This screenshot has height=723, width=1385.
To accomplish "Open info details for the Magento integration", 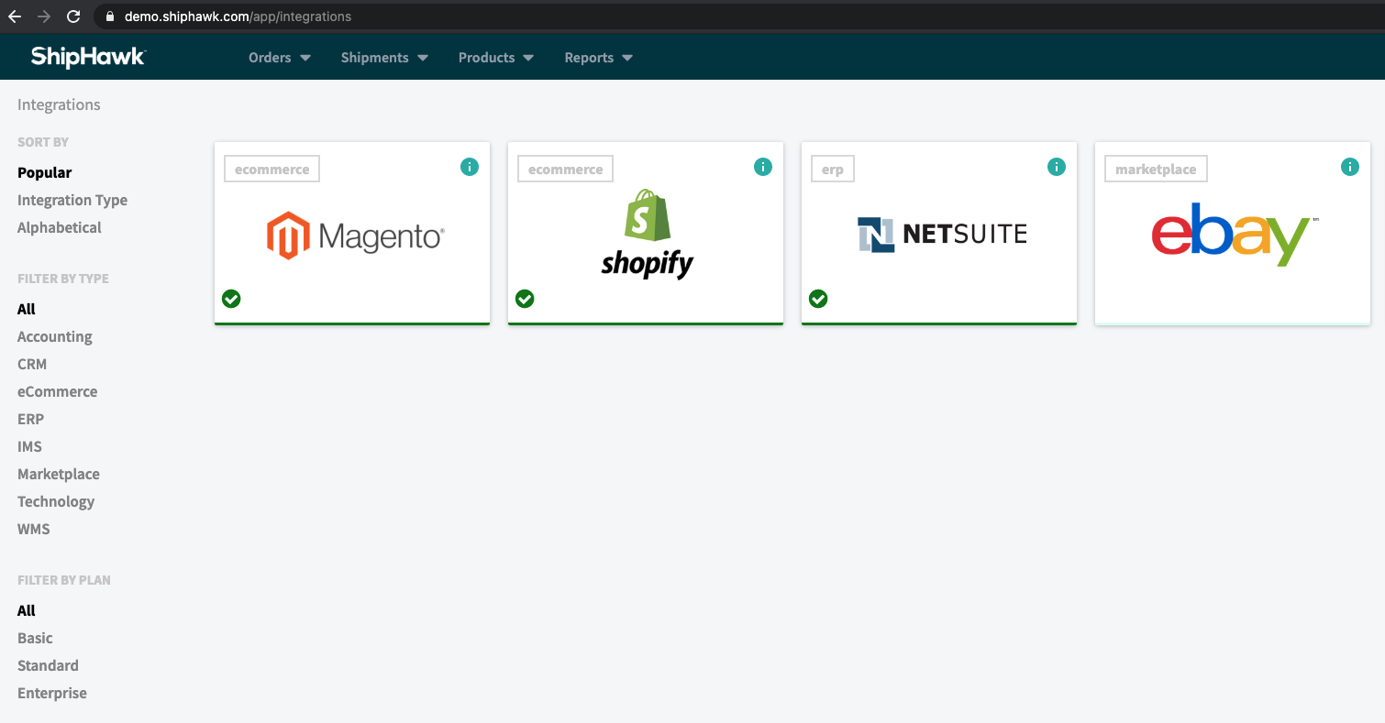I will click(470, 167).
